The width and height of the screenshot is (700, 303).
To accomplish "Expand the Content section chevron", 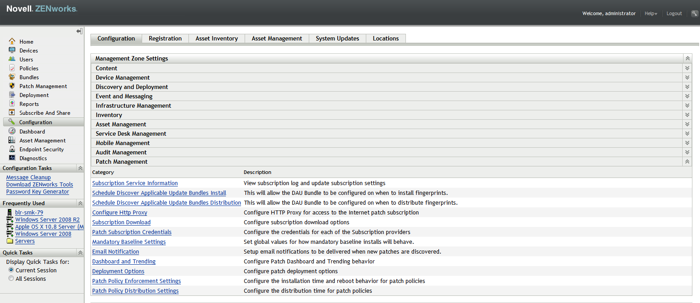I will (688, 68).
